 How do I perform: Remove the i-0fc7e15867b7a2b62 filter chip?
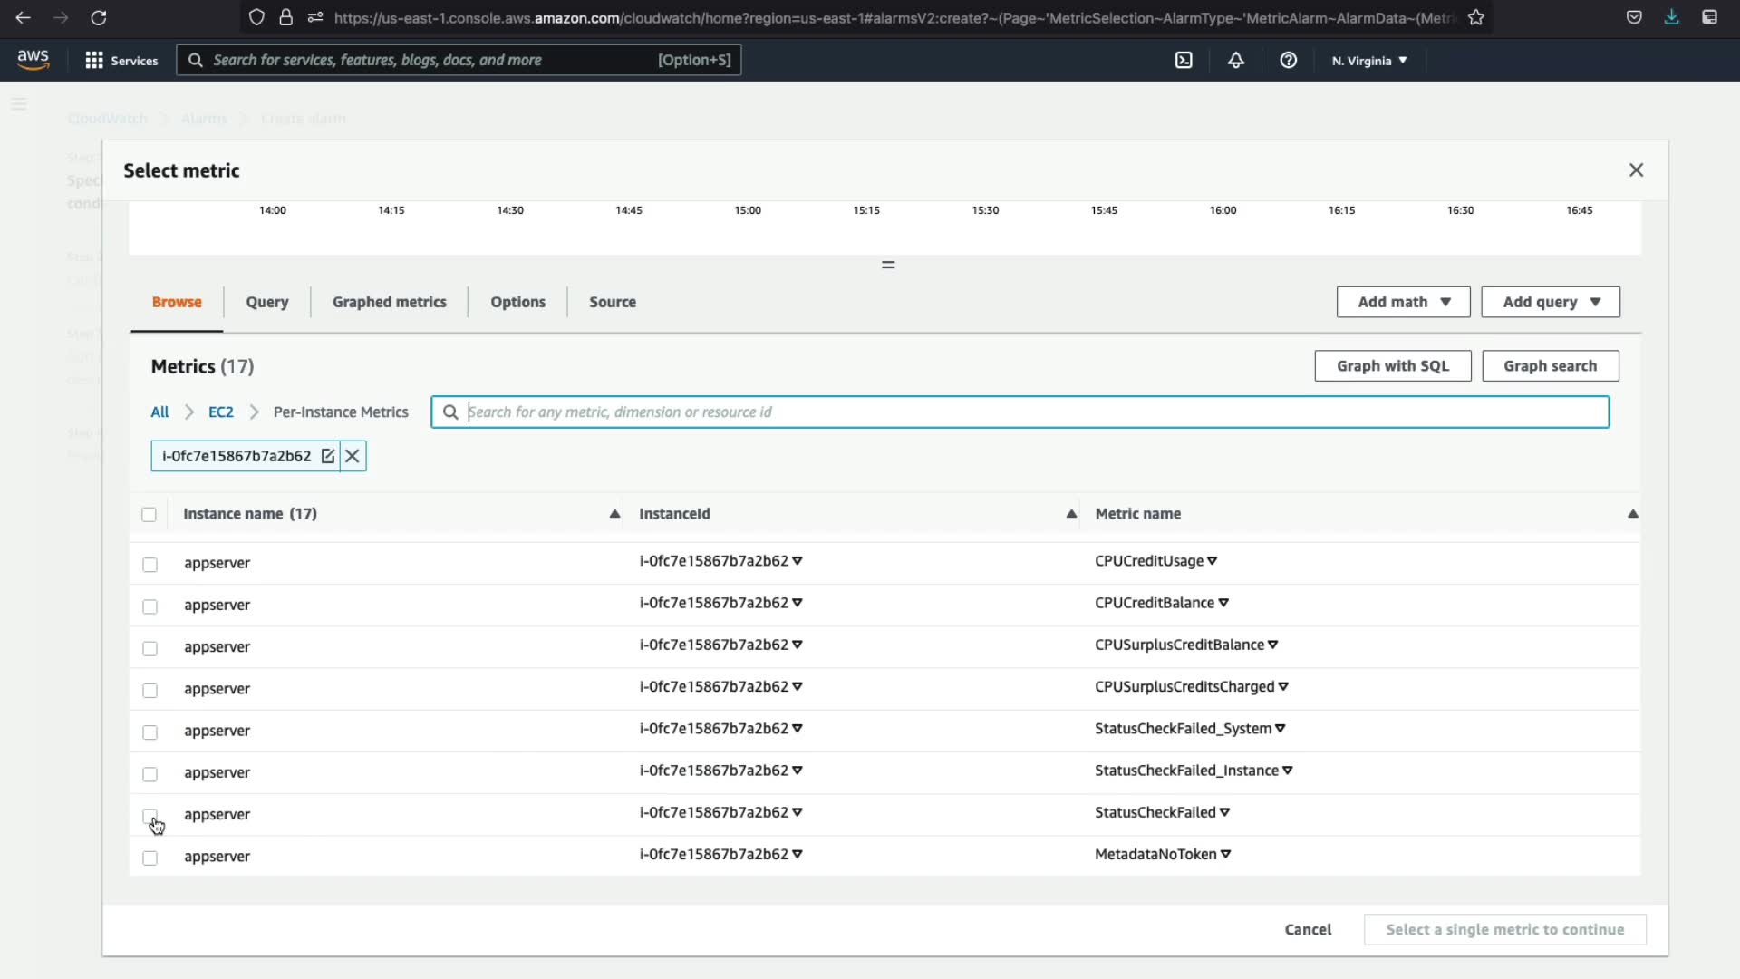point(353,456)
